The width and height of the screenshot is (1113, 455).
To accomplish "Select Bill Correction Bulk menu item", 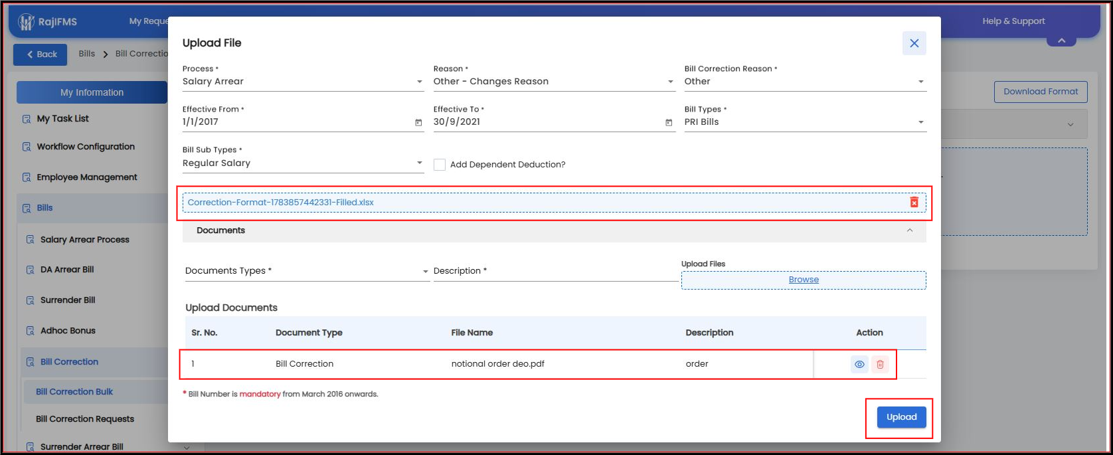I will point(74,392).
